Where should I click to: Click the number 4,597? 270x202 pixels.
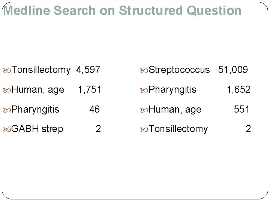point(88,70)
